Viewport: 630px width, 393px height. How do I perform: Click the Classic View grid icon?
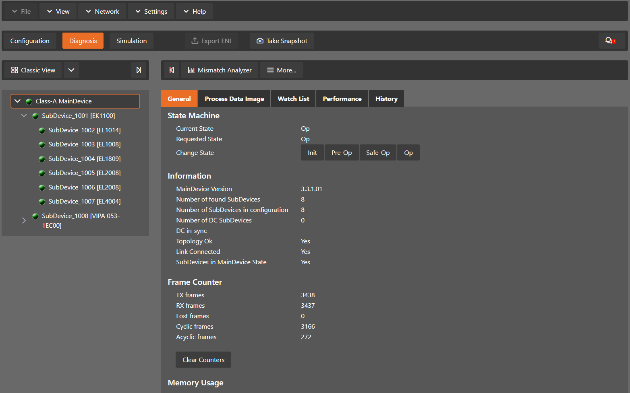tap(15, 70)
